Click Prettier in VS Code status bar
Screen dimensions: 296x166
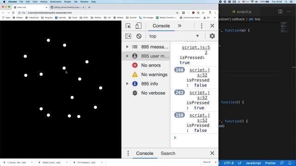point(270,163)
